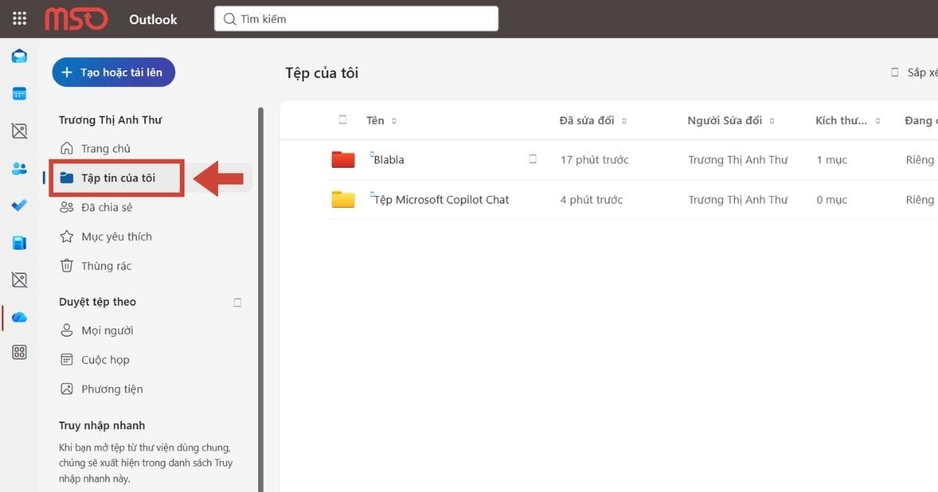This screenshot has height=492, width=938.
Task: Select Mục yêu thích in the sidebar
Action: 116,237
